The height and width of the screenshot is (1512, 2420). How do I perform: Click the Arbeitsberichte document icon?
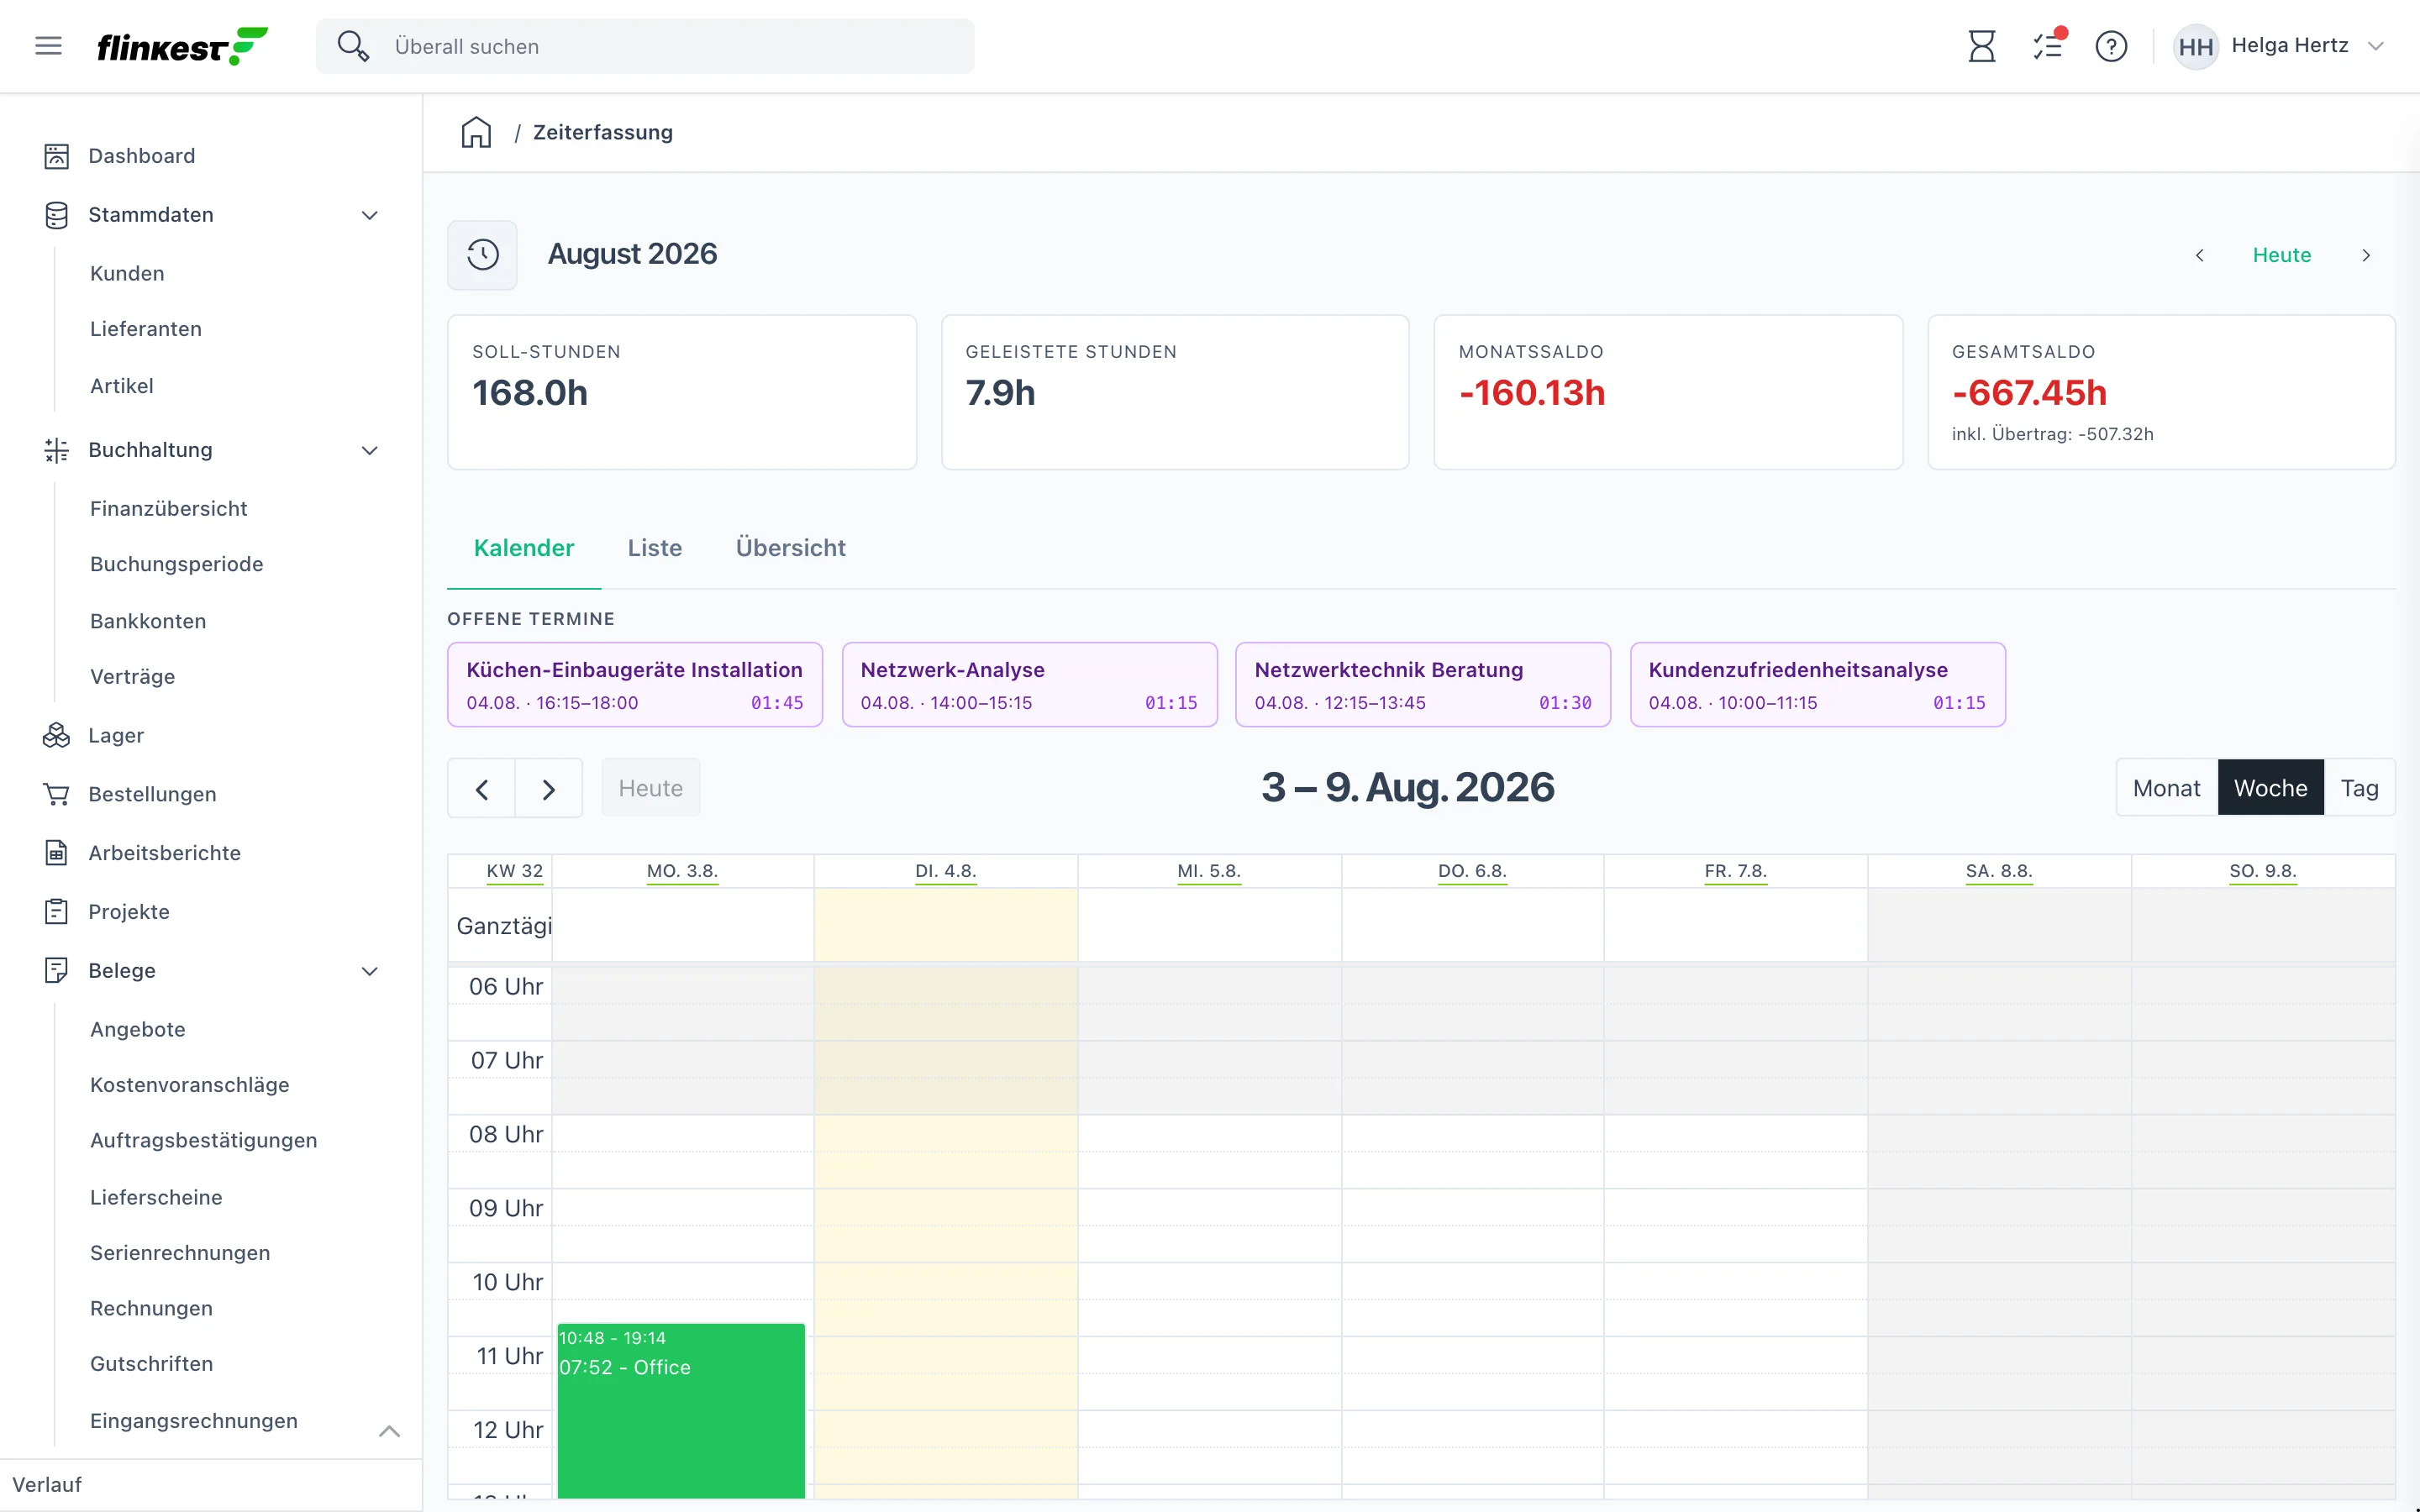56,853
